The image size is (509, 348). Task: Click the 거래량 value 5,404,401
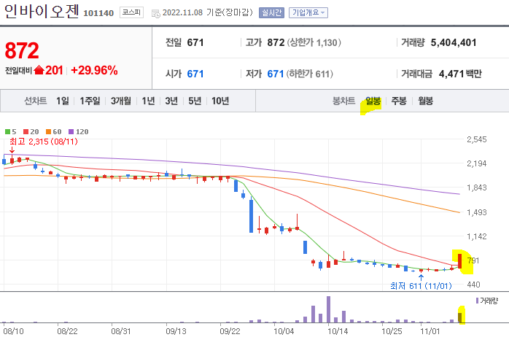(x=454, y=42)
